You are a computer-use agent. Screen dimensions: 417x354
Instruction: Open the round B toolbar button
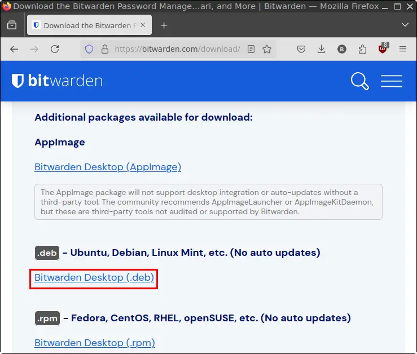tap(342, 49)
